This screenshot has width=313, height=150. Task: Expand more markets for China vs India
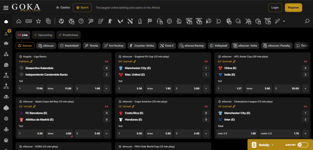pyautogui.click(x=305, y=88)
